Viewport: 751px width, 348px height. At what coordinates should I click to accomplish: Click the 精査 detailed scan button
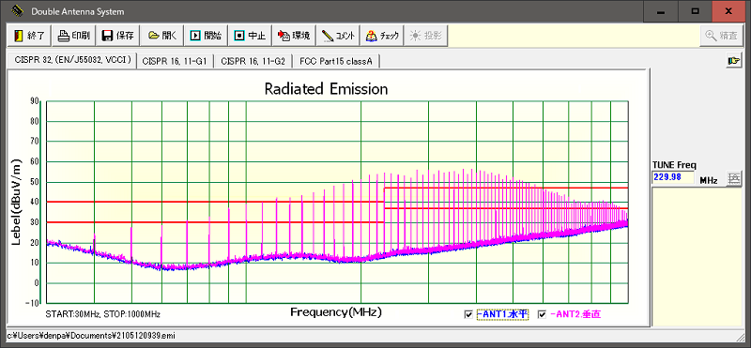coord(721,36)
